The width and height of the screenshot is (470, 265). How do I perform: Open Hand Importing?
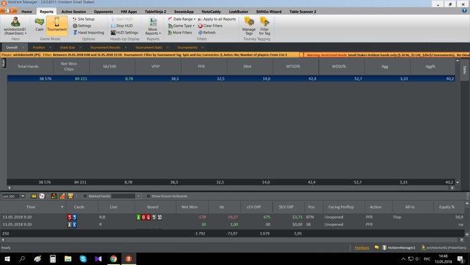coord(89,32)
